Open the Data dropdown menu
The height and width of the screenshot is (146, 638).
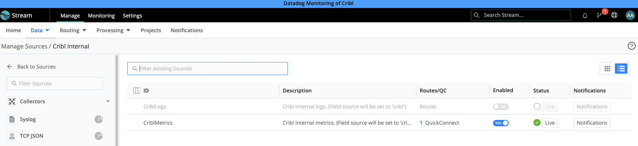point(40,30)
